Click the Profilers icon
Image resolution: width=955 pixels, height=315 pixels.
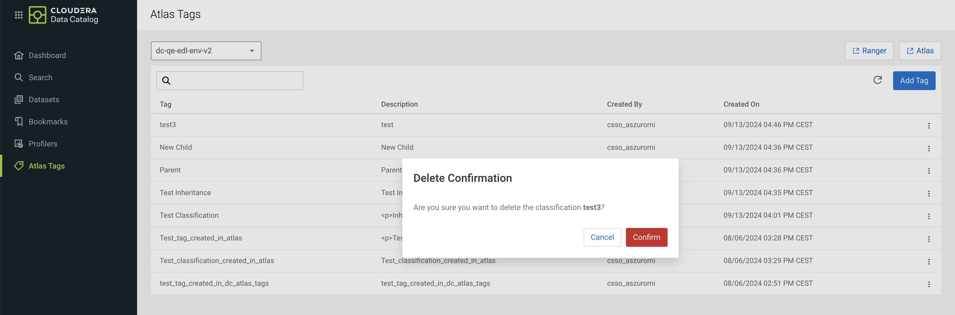19,143
